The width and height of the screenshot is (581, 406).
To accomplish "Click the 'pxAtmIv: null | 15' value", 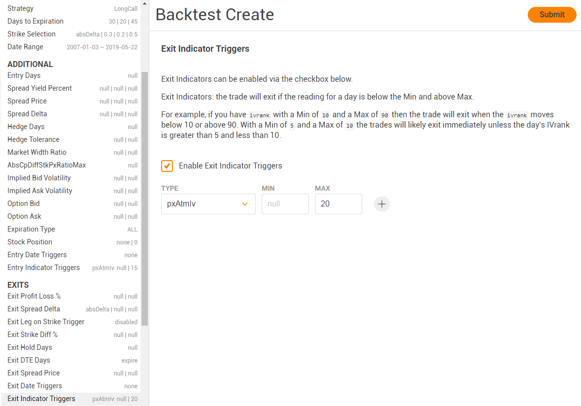I will (x=115, y=268).
